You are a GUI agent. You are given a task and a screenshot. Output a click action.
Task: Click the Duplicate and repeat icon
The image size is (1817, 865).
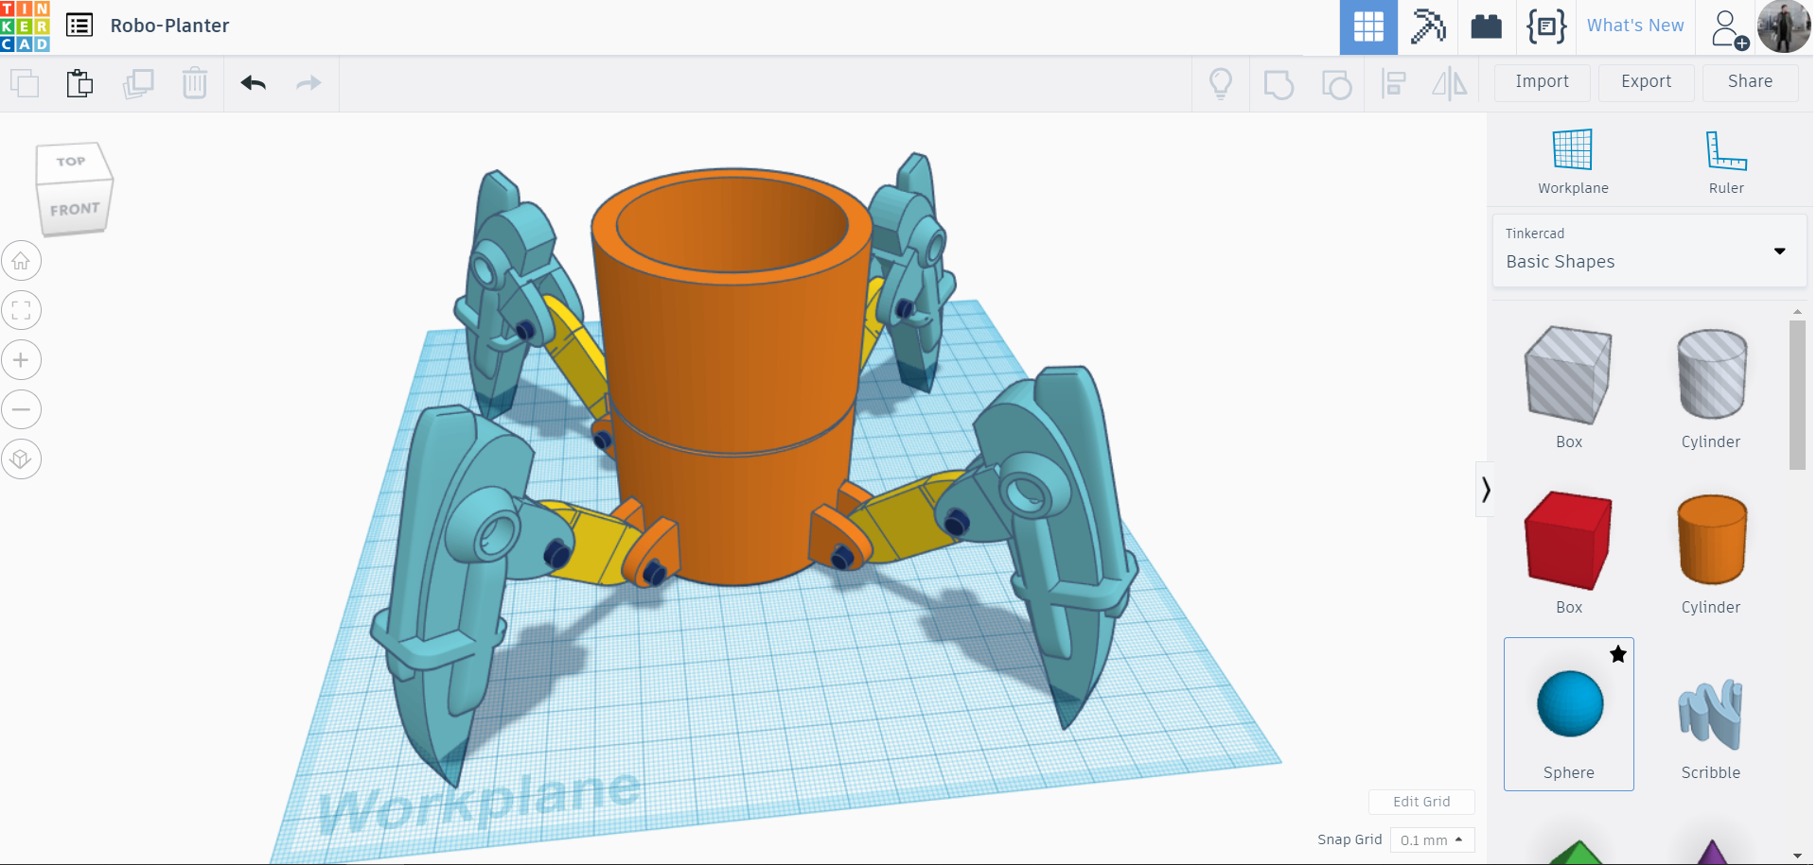pos(138,83)
